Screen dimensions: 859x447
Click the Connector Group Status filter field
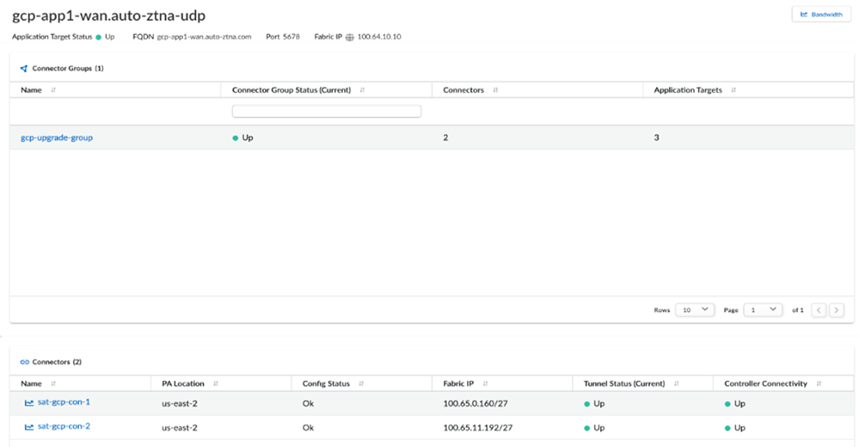[327, 111]
